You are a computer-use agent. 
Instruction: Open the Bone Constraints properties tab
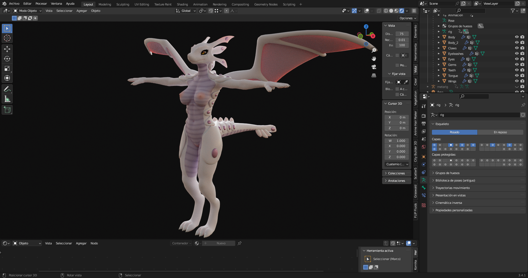point(424,195)
